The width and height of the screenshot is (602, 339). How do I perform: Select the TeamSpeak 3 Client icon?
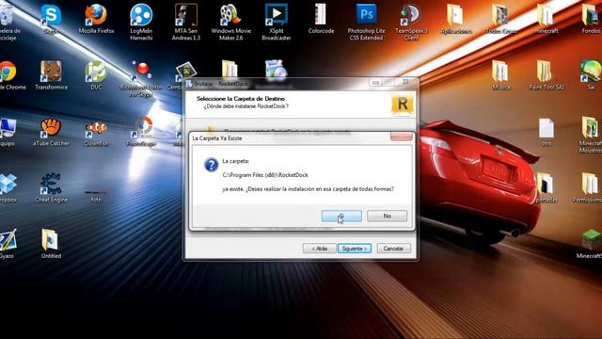point(411,23)
